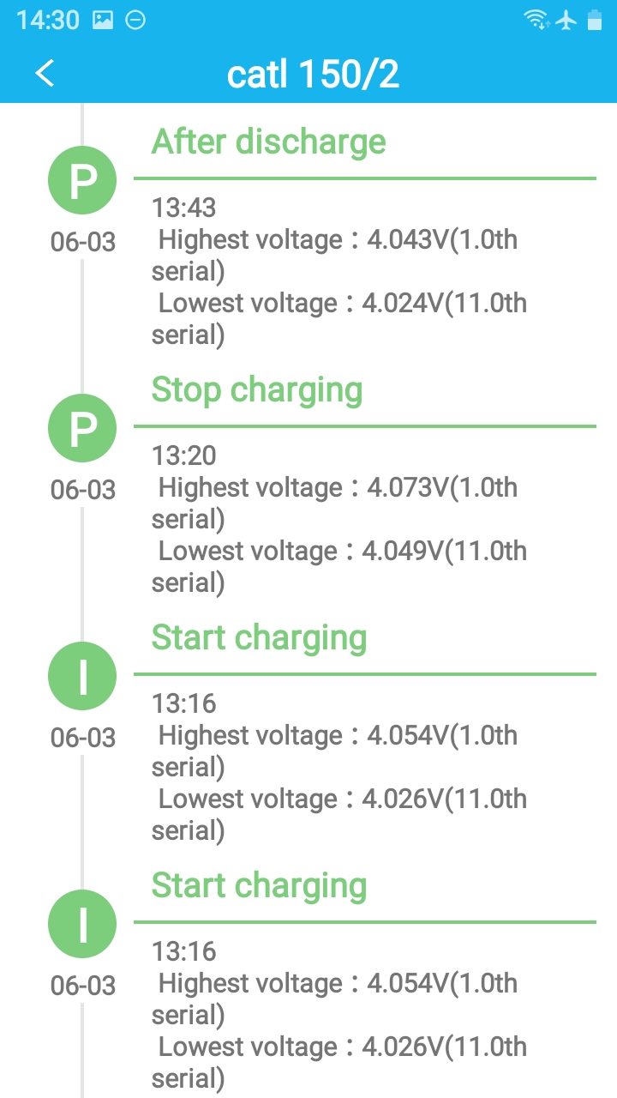617x1098 pixels.
Task: Tap the P icon beside After discharge
Action: pyautogui.click(x=82, y=180)
